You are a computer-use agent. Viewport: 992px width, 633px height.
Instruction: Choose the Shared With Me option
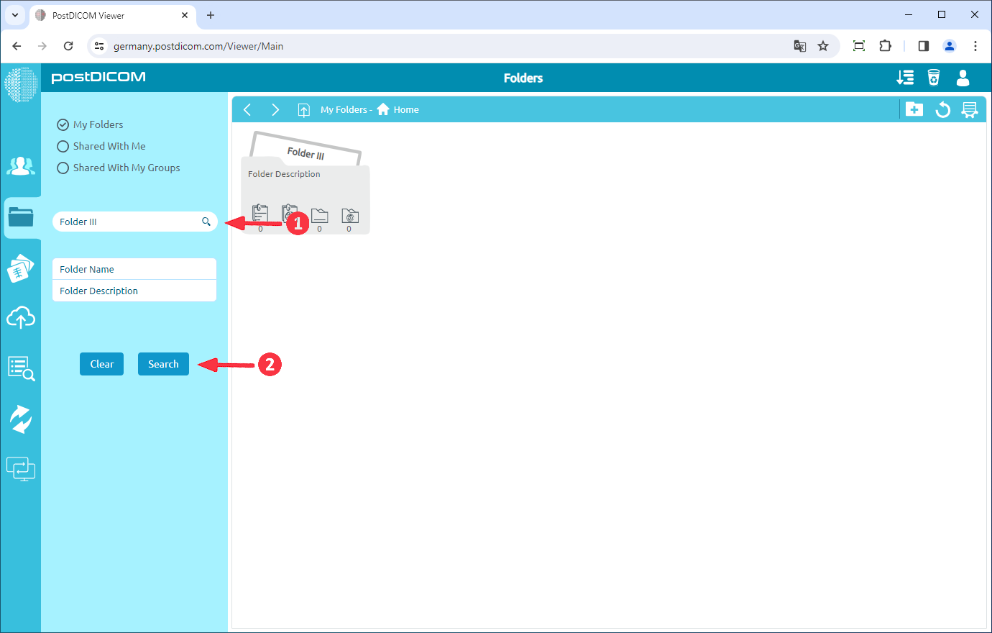(63, 146)
